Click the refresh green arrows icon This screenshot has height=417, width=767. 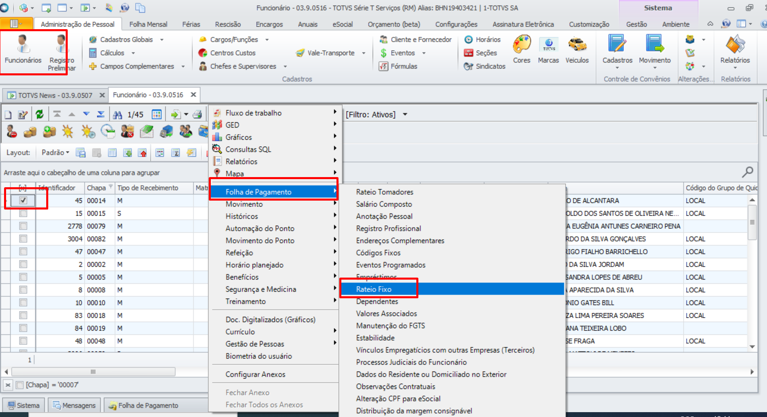click(39, 114)
